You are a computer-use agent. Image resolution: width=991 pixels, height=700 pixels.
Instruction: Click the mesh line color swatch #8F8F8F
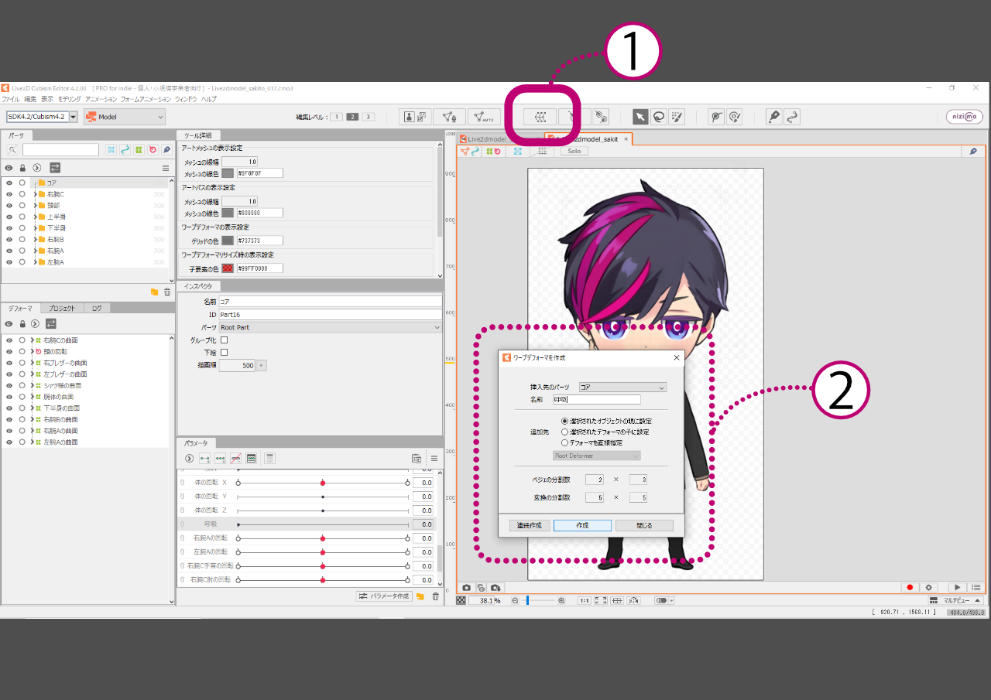228,173
